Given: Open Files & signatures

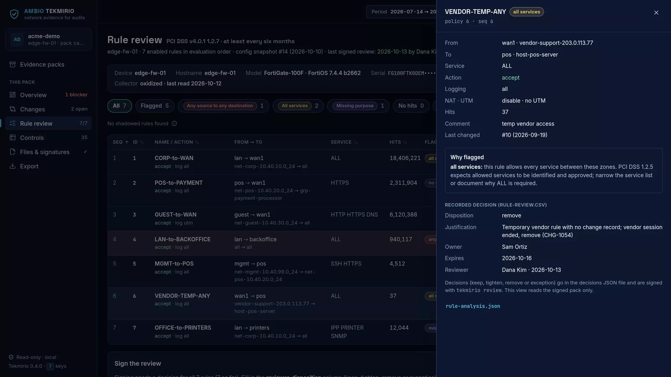Looking at the screenshot, I should 48,152.
